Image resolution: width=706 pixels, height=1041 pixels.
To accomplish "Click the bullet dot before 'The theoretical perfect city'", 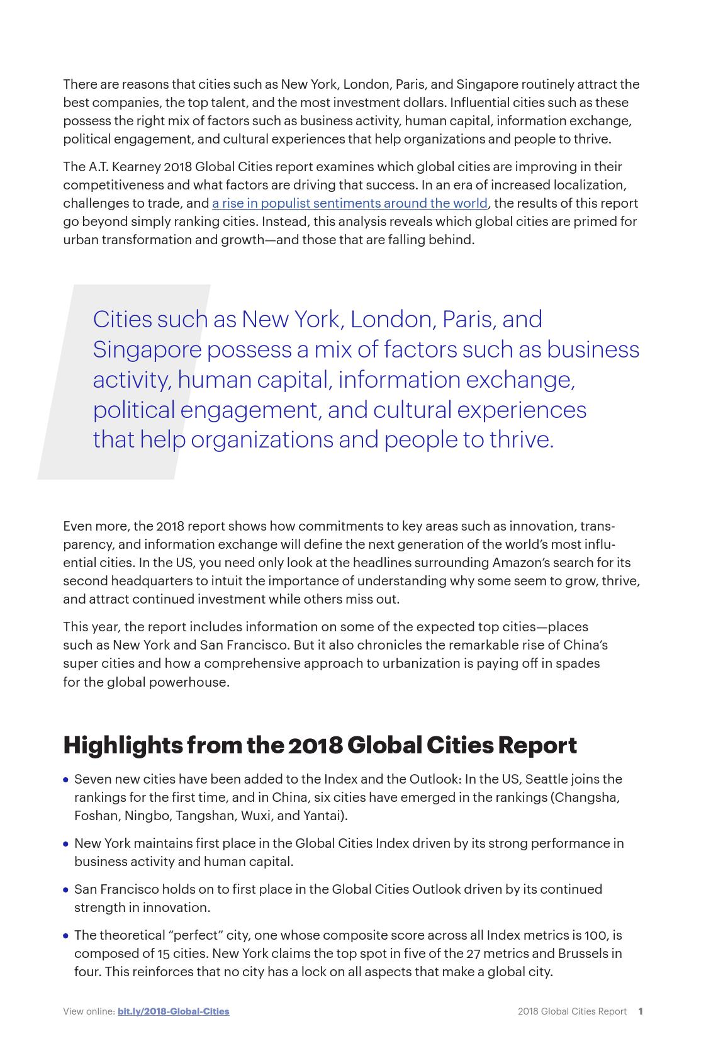I will (x=66, y=936).
